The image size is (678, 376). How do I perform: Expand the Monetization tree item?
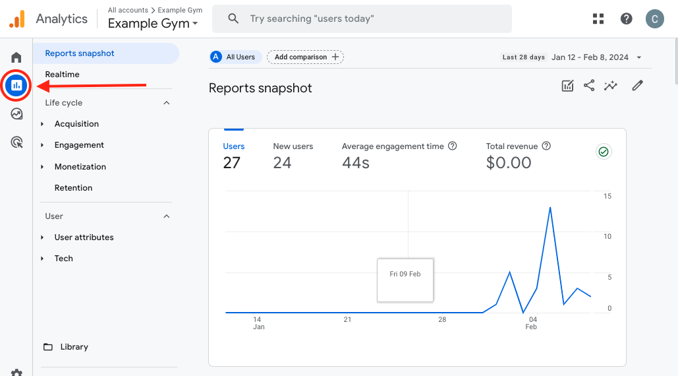pos(42,167)
